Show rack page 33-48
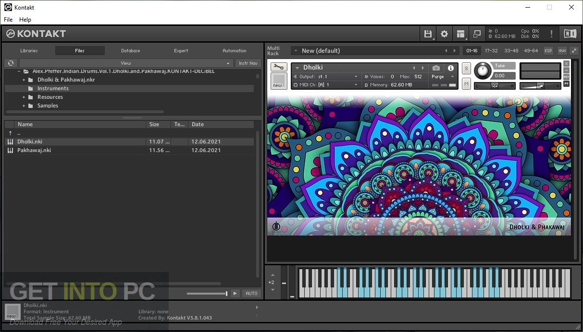Image resolution: width=583 pixels, height=332 pixels. point(511,50)
